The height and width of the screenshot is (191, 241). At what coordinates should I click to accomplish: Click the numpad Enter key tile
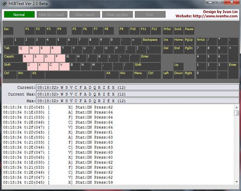(233, 70)
